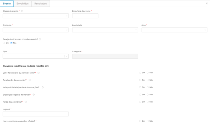Close the event form with X icon

pos(207,4)
